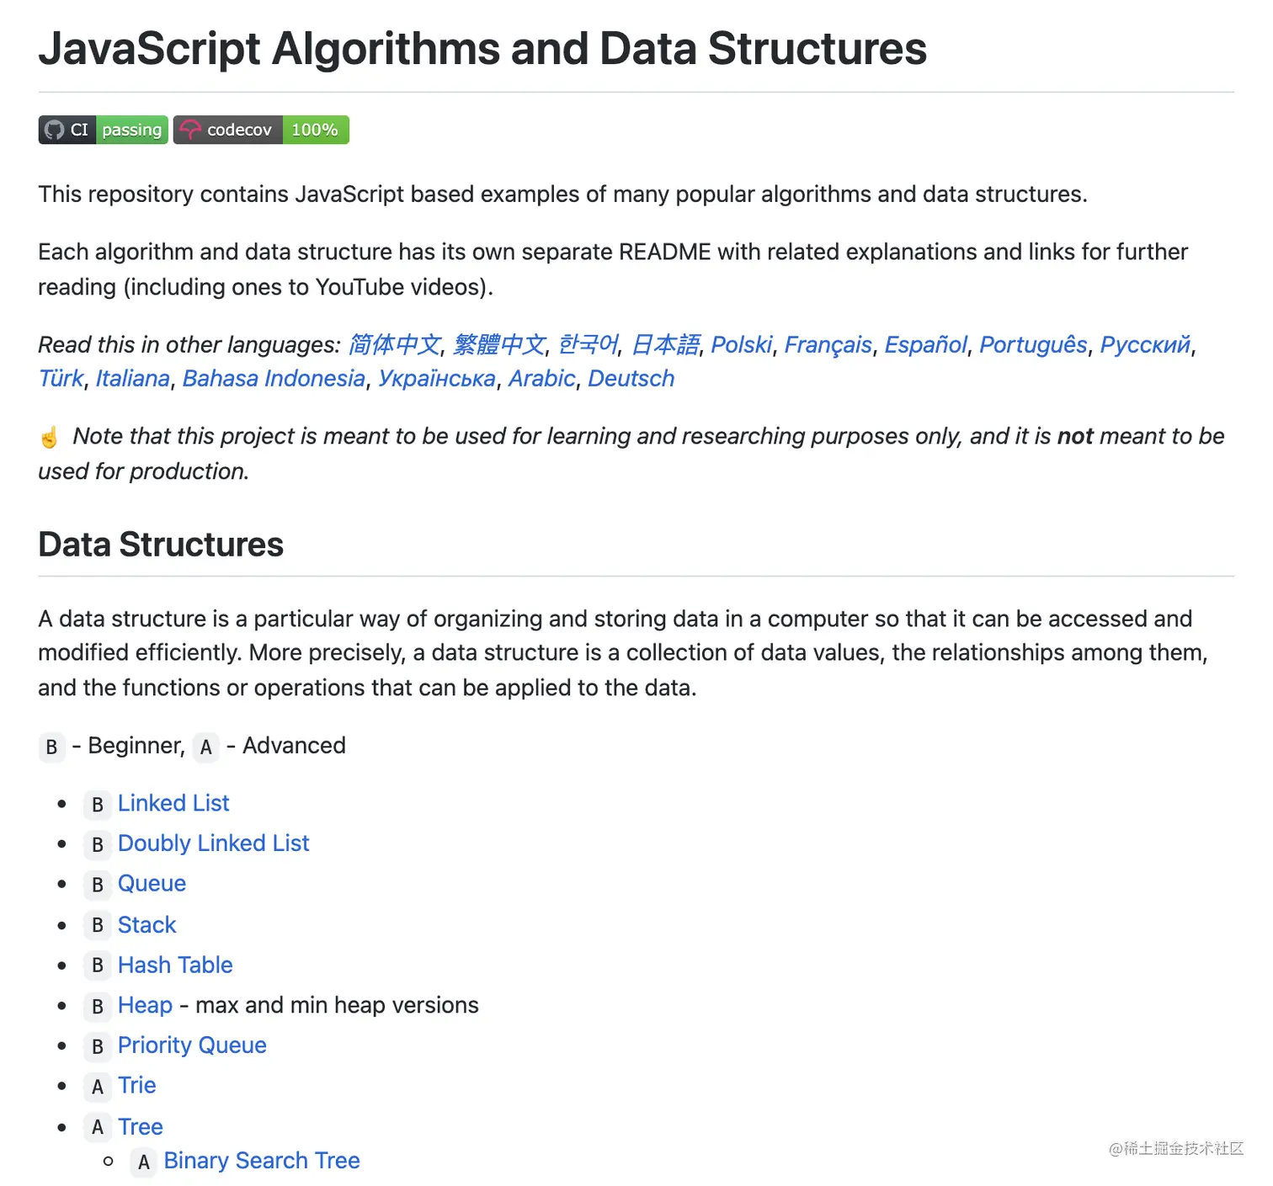Screen dimensions: 1273x1186
Task: Open the Trie data structure link
Action: [136, 1086]
